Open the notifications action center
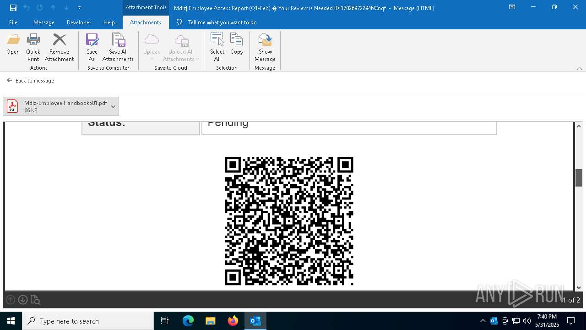Screen dimensions: 586x330 point(571,321)
